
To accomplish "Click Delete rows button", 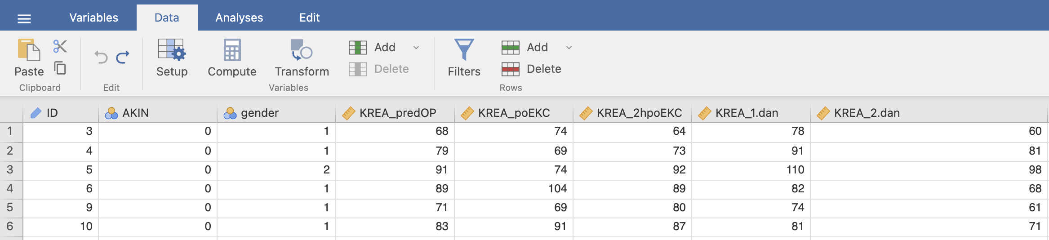I will [531, 69].
